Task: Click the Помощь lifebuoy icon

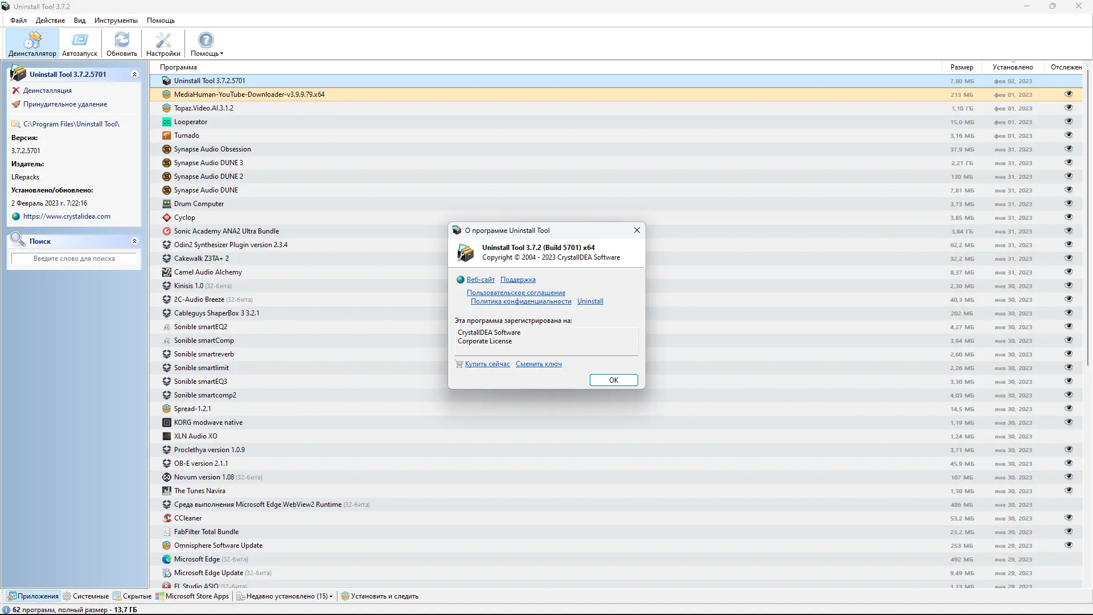Action: click(206, 40)
